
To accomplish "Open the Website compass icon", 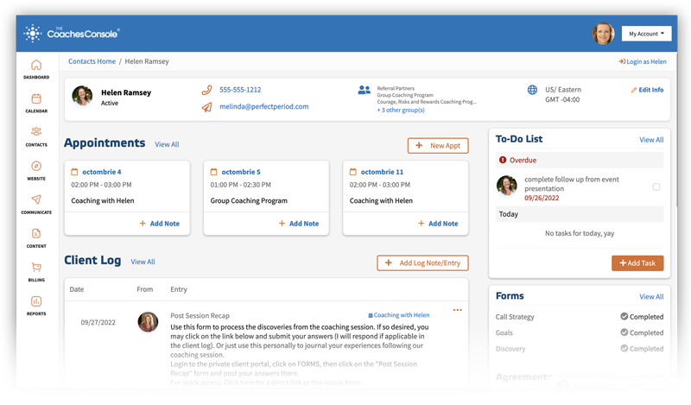I will [36, 166].
